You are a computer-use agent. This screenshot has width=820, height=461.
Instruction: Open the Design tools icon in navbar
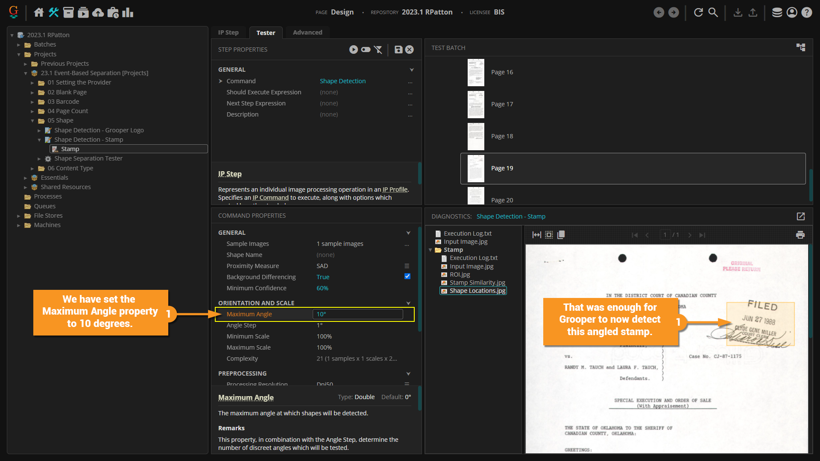pyautogui.click(x=53, y=12)
